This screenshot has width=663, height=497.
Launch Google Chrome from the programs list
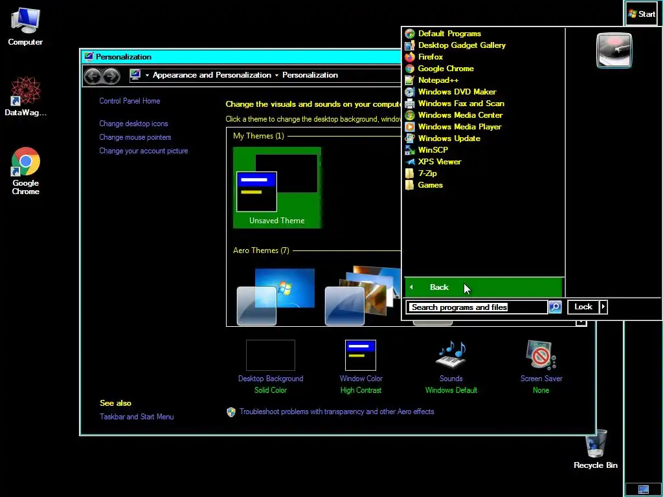pos(439,69)
